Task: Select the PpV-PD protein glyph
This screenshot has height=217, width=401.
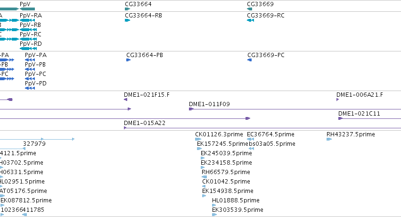Action: coord(30,88)
